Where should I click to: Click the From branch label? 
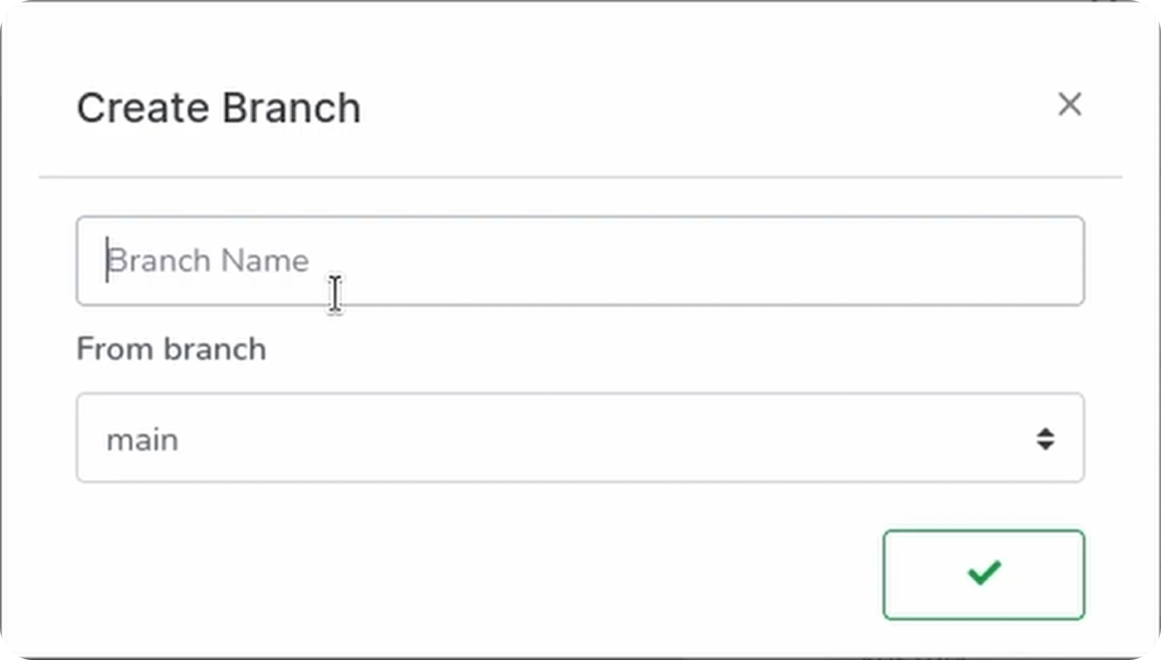pos(171,349)
